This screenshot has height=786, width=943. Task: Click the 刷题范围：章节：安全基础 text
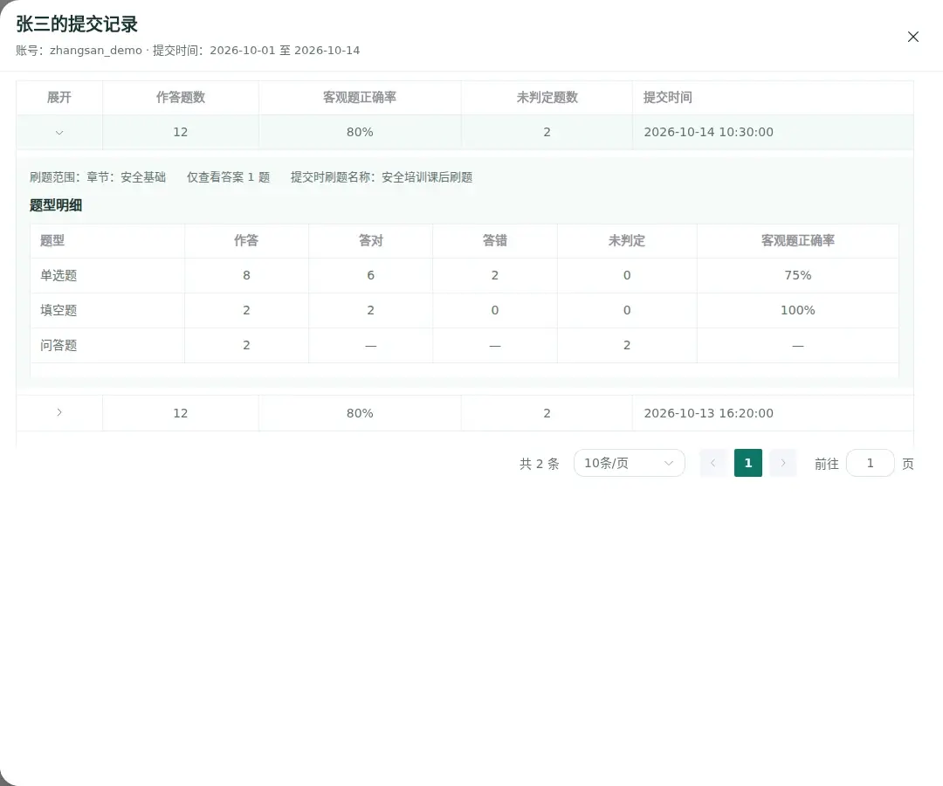pos(98,176)
